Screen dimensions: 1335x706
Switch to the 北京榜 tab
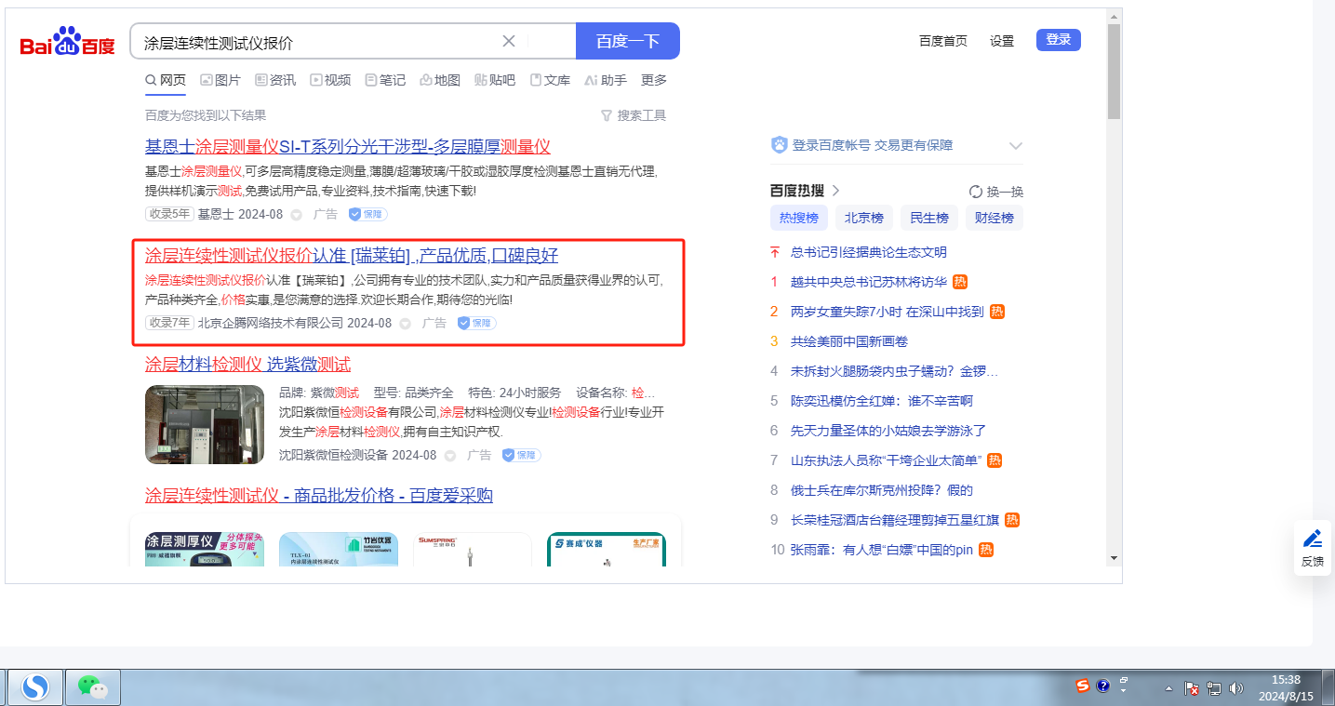(864, 219)
